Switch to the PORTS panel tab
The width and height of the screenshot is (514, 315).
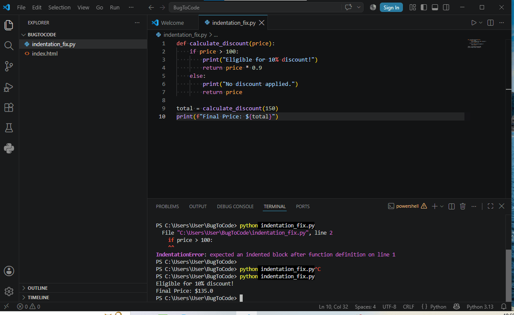pos(303,206)
